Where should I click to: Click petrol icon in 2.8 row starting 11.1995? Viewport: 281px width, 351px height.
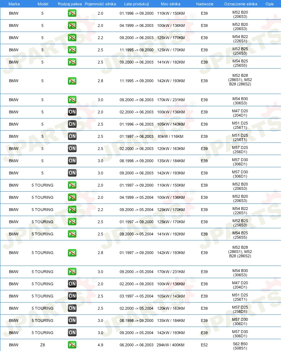pos(72,81)
